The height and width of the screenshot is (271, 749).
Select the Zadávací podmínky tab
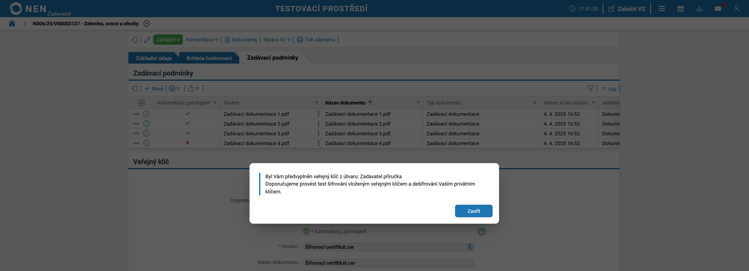(x=272, y=58)
